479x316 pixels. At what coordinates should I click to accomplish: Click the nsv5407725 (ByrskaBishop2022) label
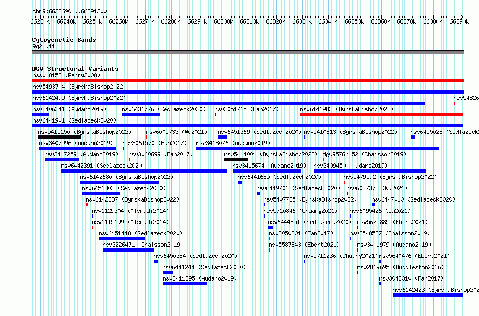pos(310,199)
